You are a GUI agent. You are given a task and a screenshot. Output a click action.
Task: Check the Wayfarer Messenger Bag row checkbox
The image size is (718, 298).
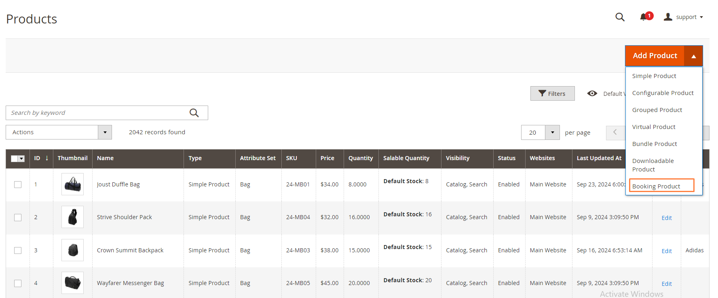point(18,283)
